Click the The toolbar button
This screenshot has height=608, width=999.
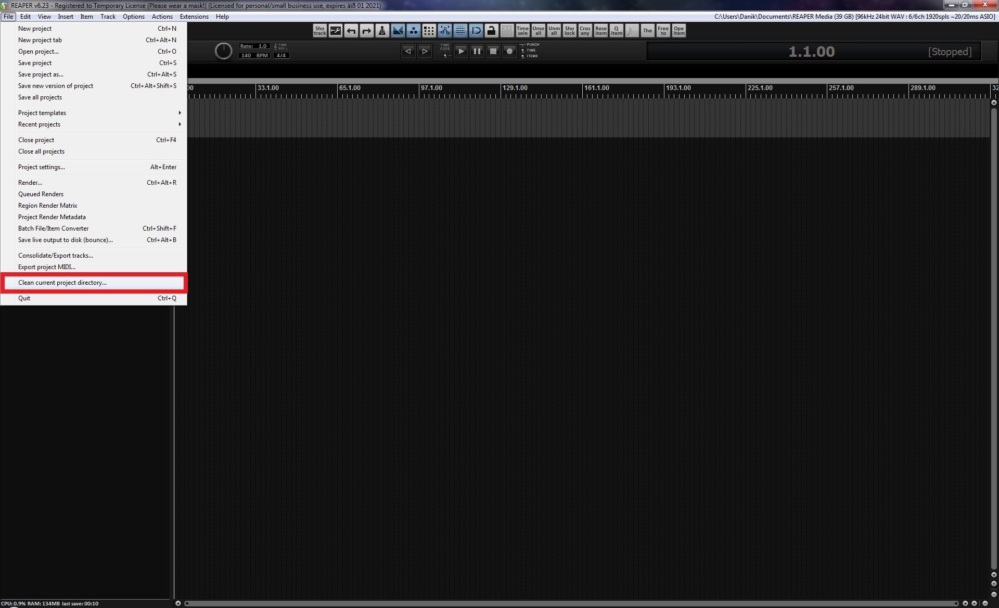[647, 31]
